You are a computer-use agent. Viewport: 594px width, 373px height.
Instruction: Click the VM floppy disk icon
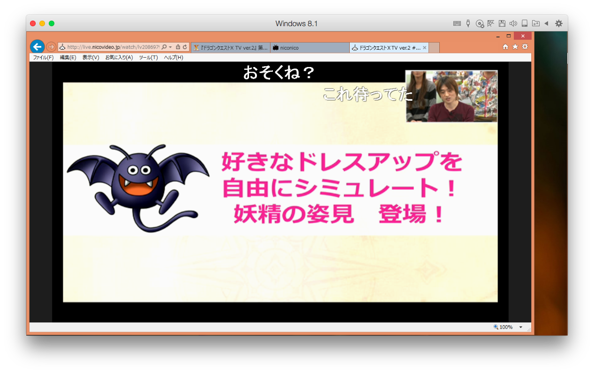pos(502,23)
